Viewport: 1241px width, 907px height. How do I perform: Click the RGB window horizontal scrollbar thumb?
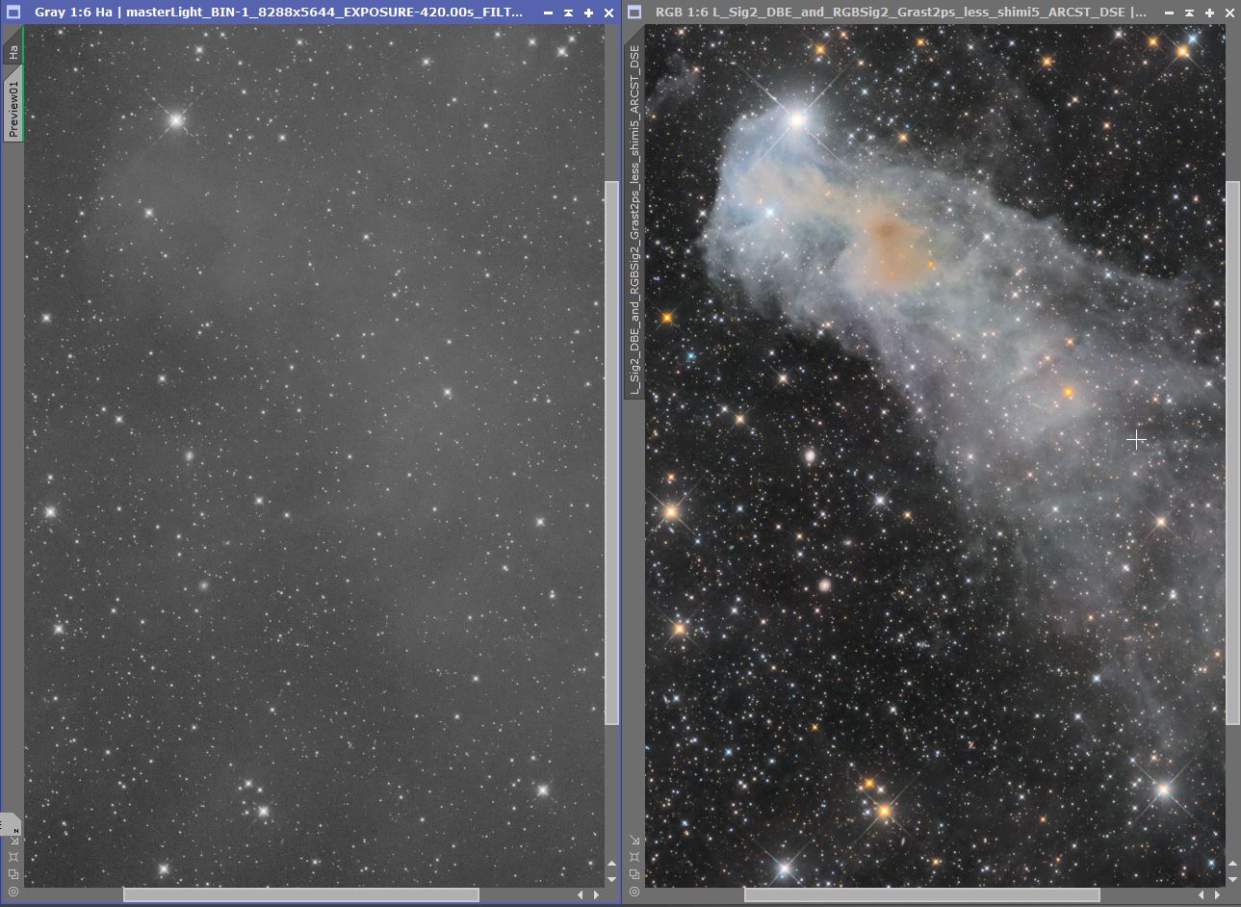click(x=922, y=894)
